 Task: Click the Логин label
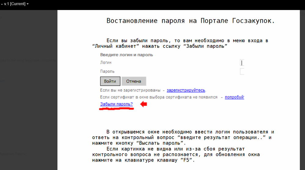(106, 62)
